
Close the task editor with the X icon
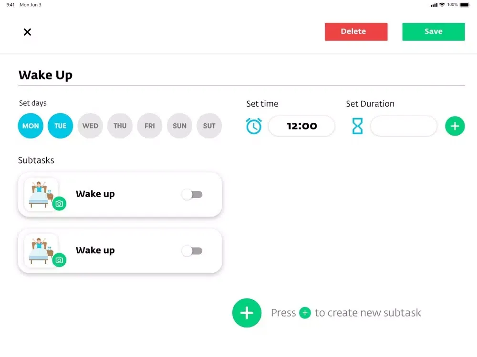27,32
